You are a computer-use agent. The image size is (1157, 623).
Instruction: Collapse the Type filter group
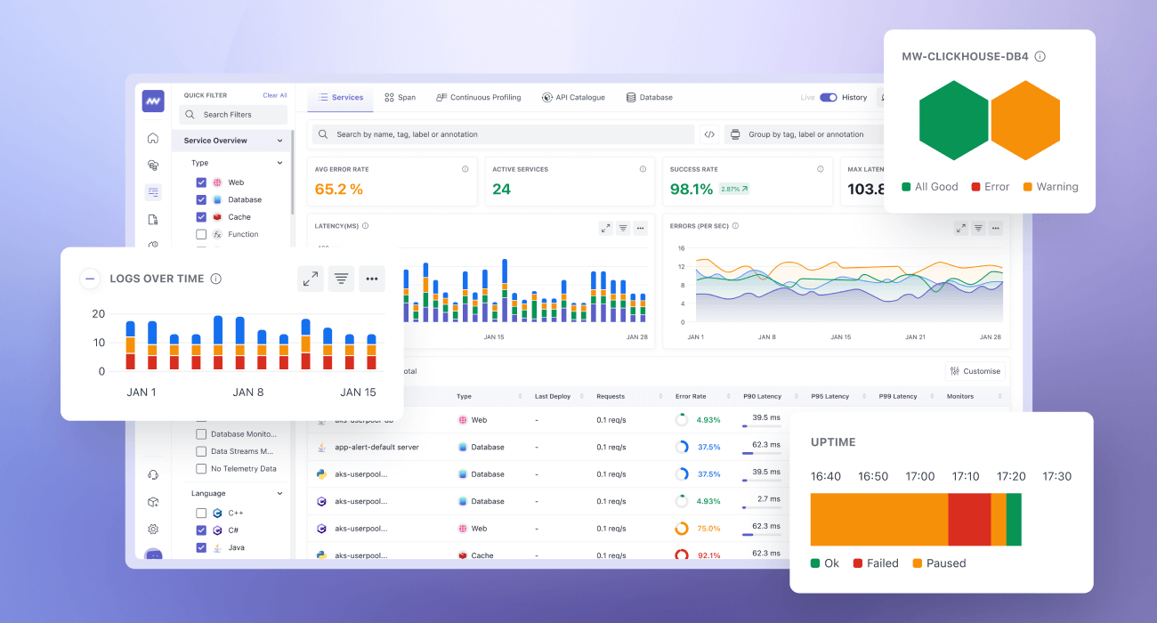pyautogui.click(x=279, y=163)
